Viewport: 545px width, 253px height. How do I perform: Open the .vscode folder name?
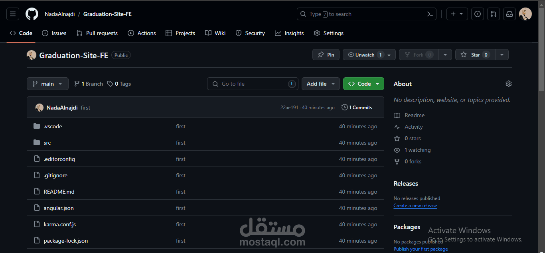pos(53,126)
